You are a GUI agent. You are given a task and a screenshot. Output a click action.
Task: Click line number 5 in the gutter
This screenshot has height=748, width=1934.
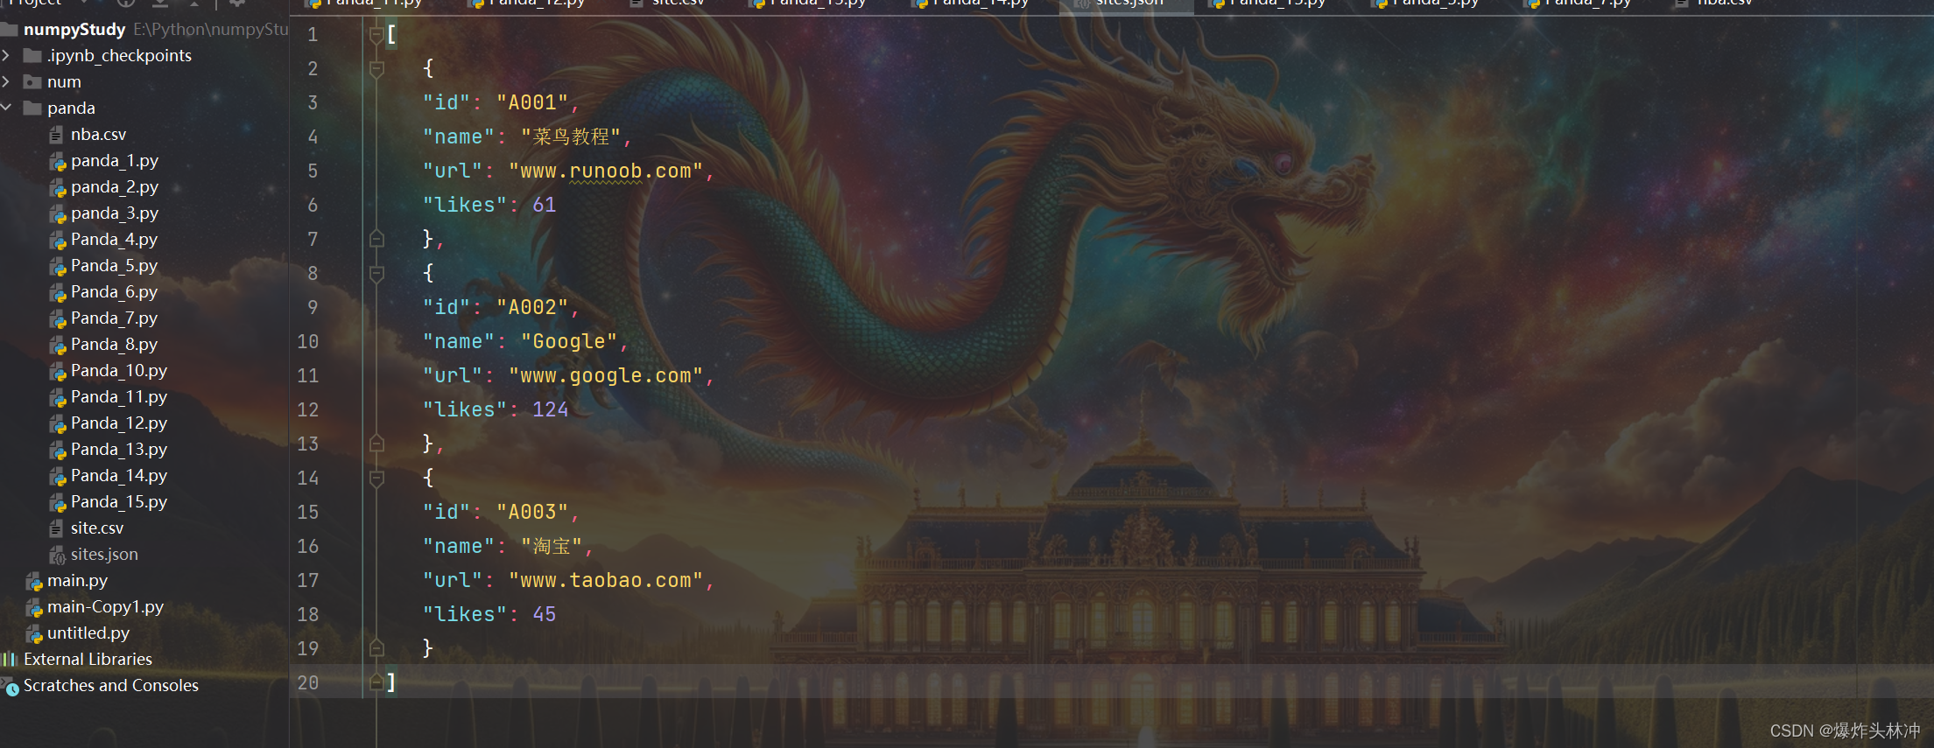tap(313, 171)
